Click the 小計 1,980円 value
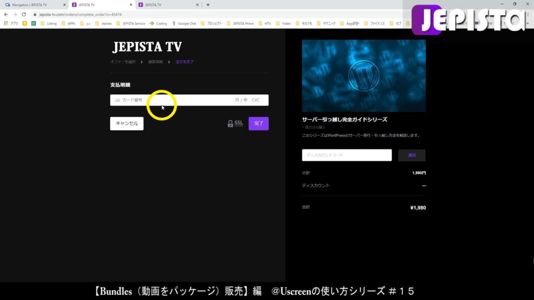 (x=419, y=173)
